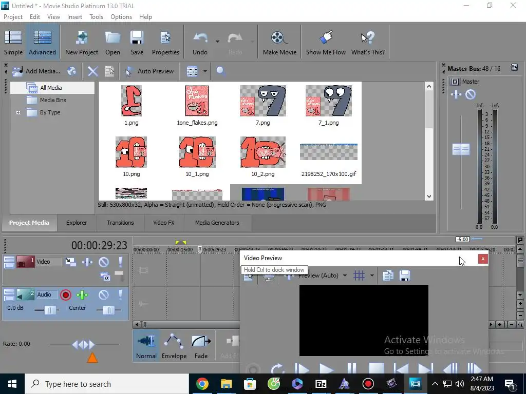Click Video track compositing mode icon
This screenshot has height=394, width=526.
(x=105, y=277)
